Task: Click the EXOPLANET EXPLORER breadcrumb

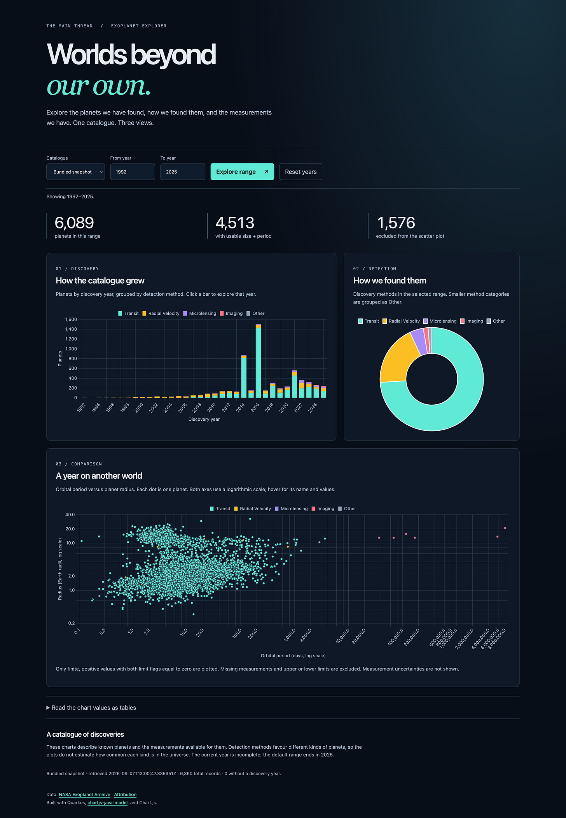Action: 139,26
